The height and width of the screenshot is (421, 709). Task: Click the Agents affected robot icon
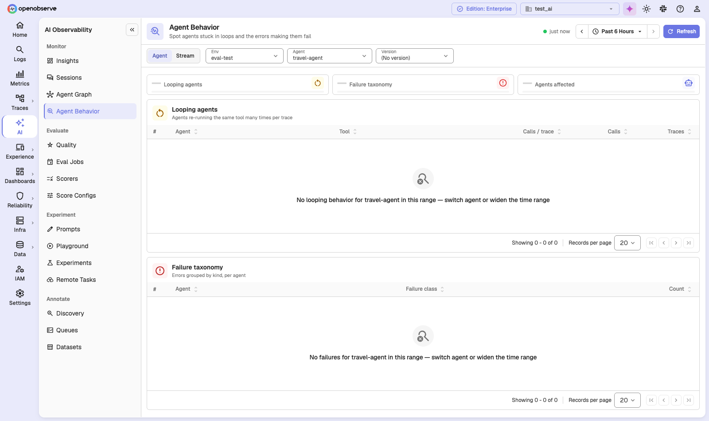point(689,83)
